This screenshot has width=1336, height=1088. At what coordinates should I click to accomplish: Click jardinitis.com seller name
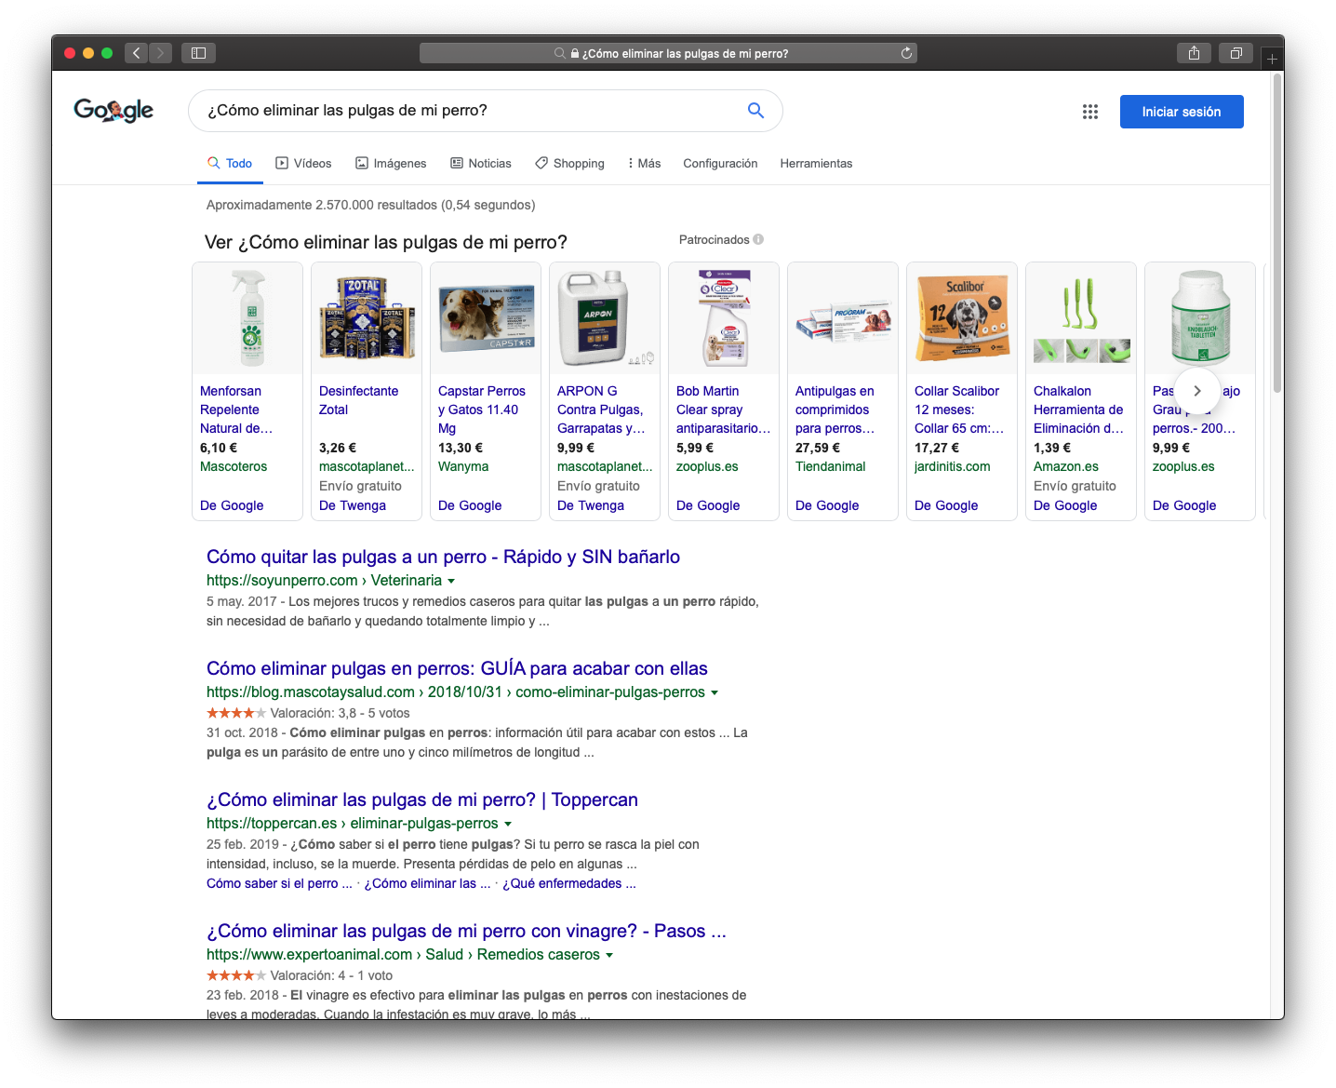click(953, 466)
